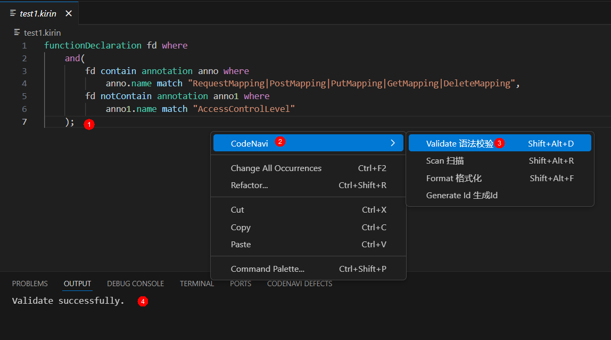The width and height of the screenshot is (611, 340).
Task: Open Command Palette... from context menu
Action: [267, 269]
